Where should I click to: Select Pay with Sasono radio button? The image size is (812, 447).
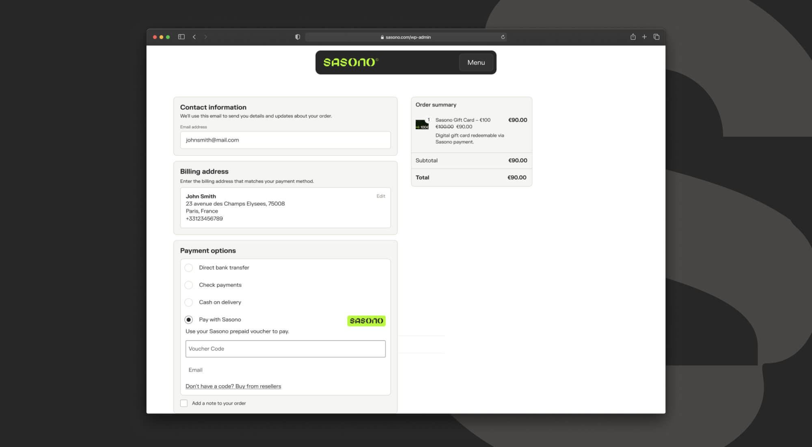[x=189, y=320]
